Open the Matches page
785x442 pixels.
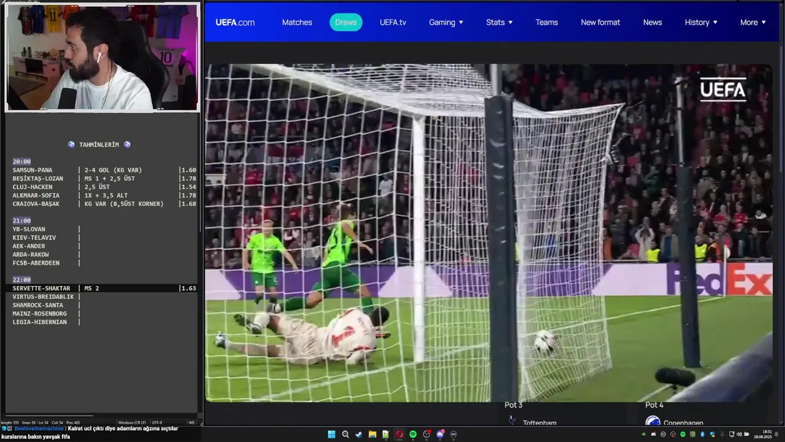[x=297, y=22]
